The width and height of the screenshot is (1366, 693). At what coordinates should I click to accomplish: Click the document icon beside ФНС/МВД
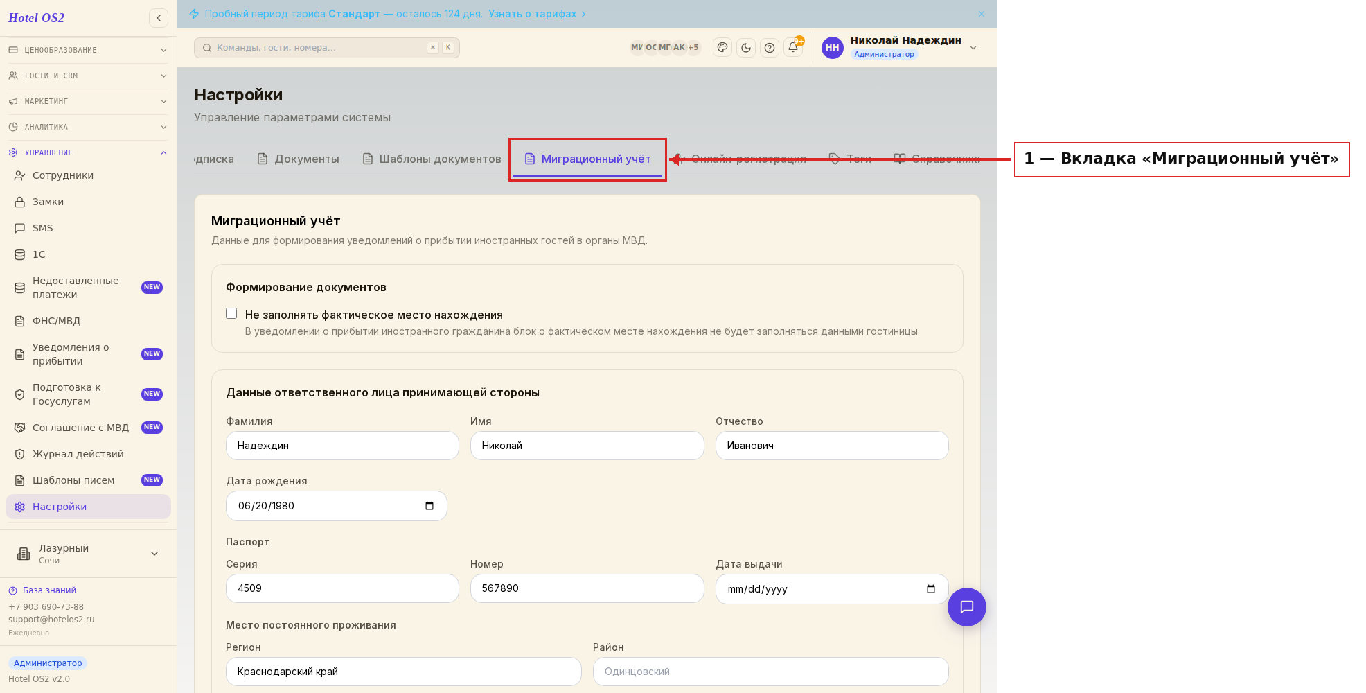coord(20,322)
